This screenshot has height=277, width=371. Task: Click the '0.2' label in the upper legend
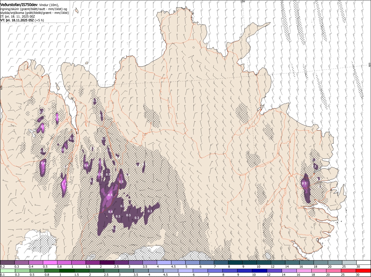2,266
